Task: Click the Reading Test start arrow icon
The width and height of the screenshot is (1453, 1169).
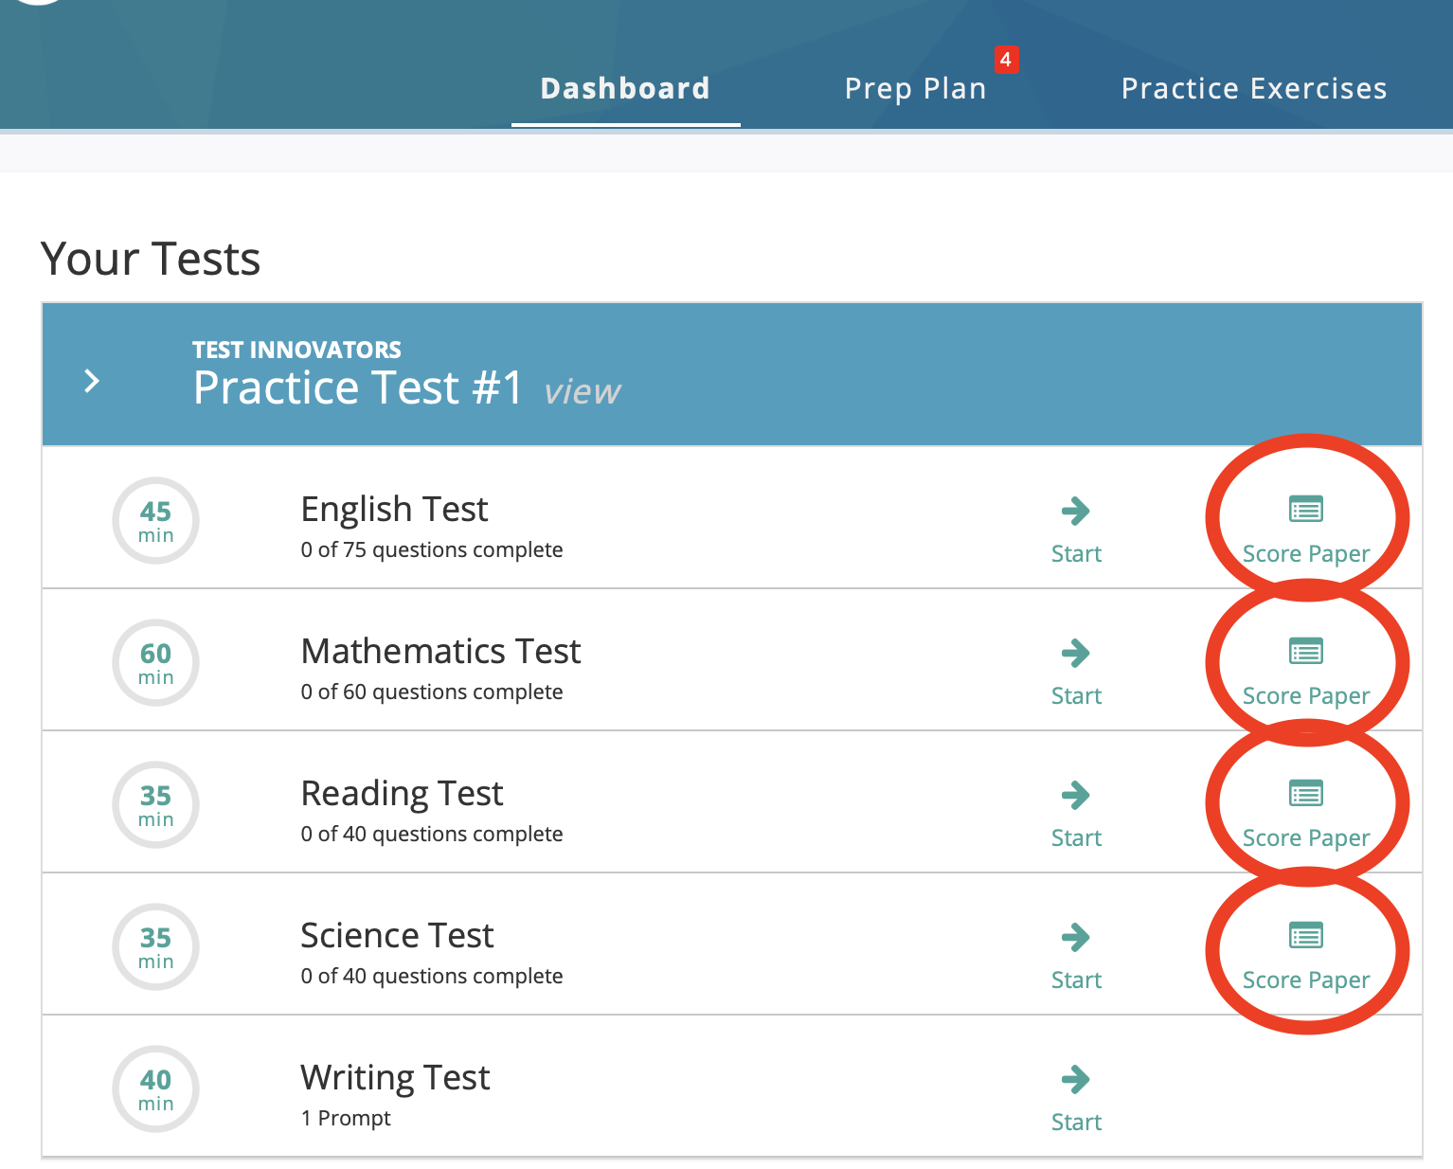Action: (x=1075, y=796)
